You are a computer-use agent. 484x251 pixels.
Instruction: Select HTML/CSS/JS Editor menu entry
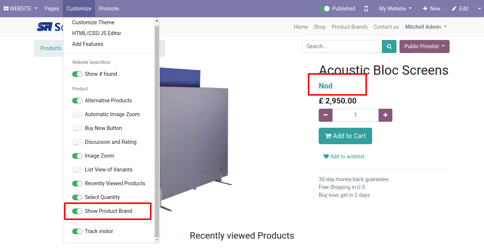(x=97, y=33)
